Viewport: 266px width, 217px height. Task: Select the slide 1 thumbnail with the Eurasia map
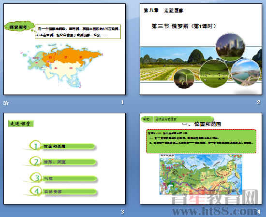pyautogui.click(x=65, y=49)
